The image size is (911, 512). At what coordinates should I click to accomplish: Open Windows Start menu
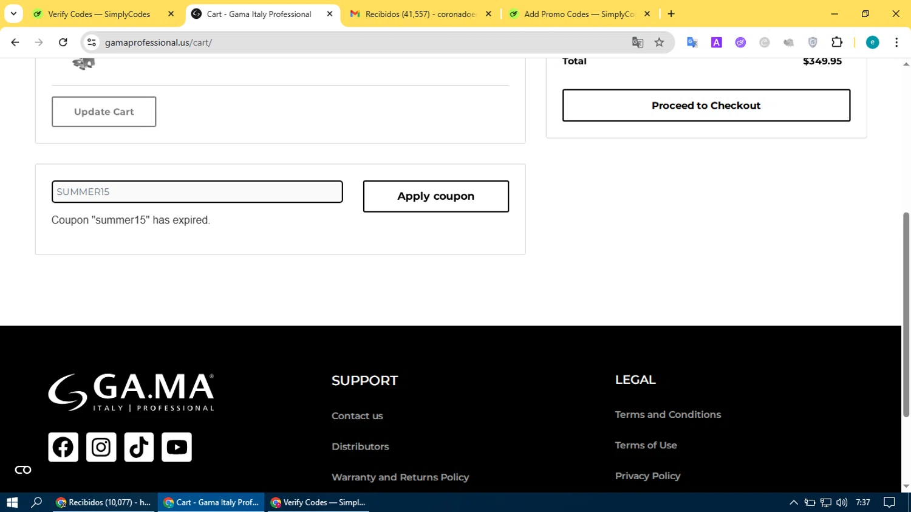12,502
